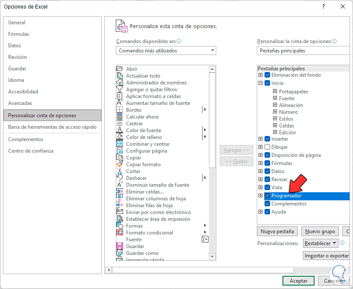Open Barra de herramientas de acceso rápido
This screenshot has width=353, height=289.
[x=52, y=127]
